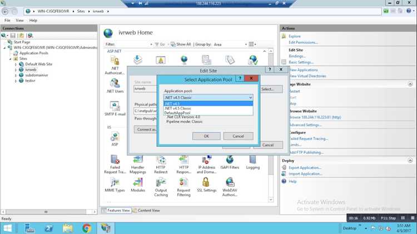Switch to the Content View tab

tap(147, 210)
